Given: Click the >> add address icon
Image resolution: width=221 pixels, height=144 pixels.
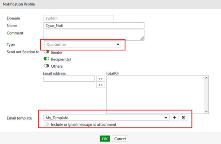Looking at the screenshot, I should (101, 78).
